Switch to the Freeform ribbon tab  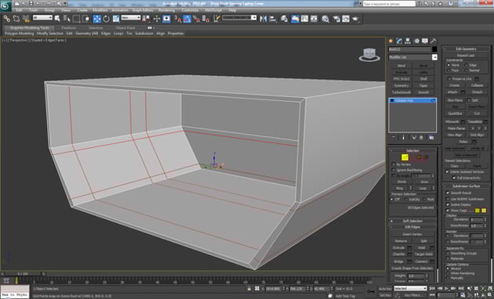coord(69,27)
